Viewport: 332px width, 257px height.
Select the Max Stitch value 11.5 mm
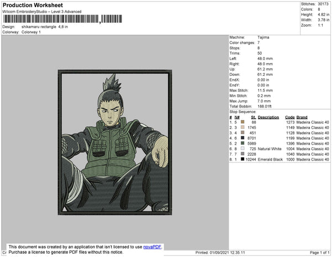(x=265, y=90)
